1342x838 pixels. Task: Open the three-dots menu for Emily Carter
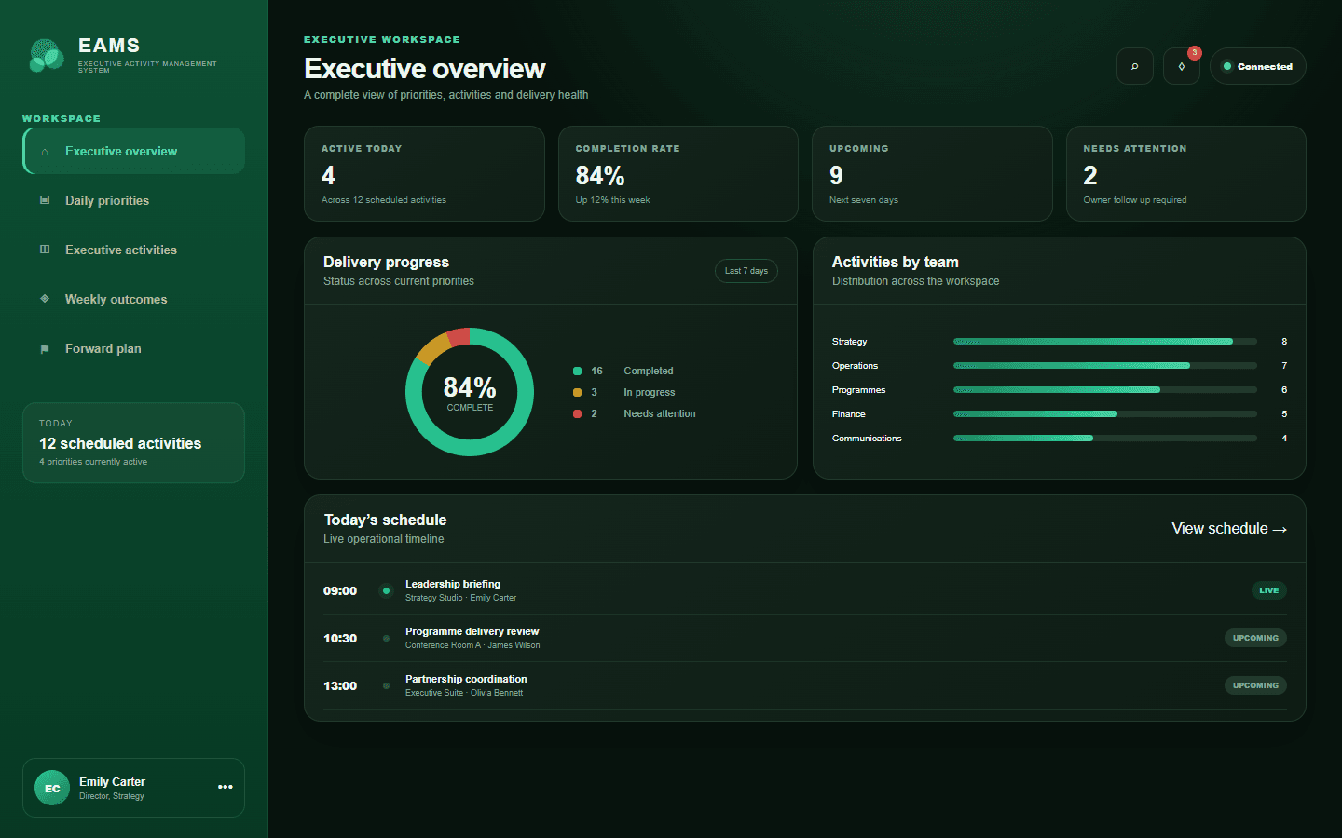point(226,787)
